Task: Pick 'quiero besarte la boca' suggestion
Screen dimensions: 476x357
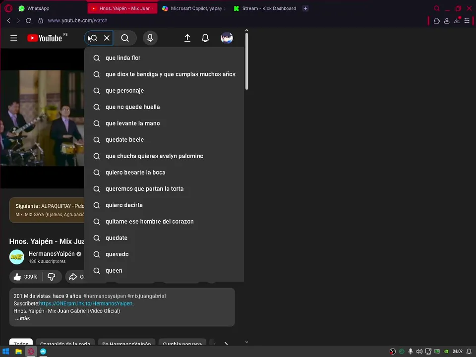Action: coord(164,173)
